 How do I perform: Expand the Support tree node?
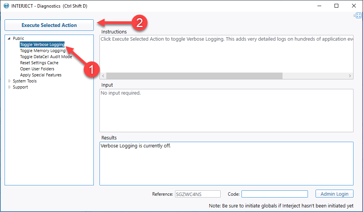click(9, 87)
